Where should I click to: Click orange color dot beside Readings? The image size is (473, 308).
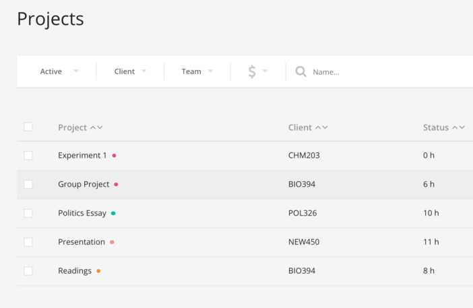pos(98,271)
